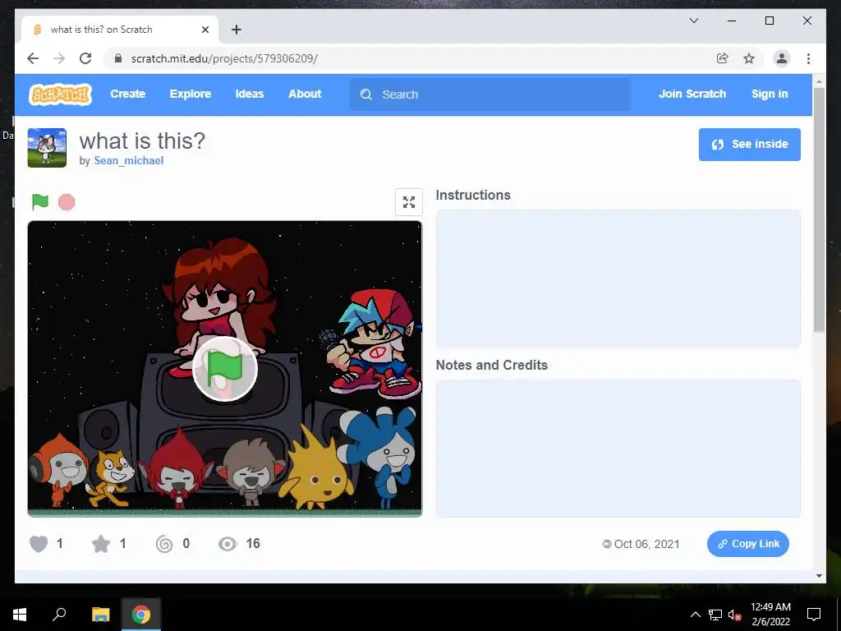The image size is (841, 631).
Task: View remixes via the spiral icon
Action: 164,544
